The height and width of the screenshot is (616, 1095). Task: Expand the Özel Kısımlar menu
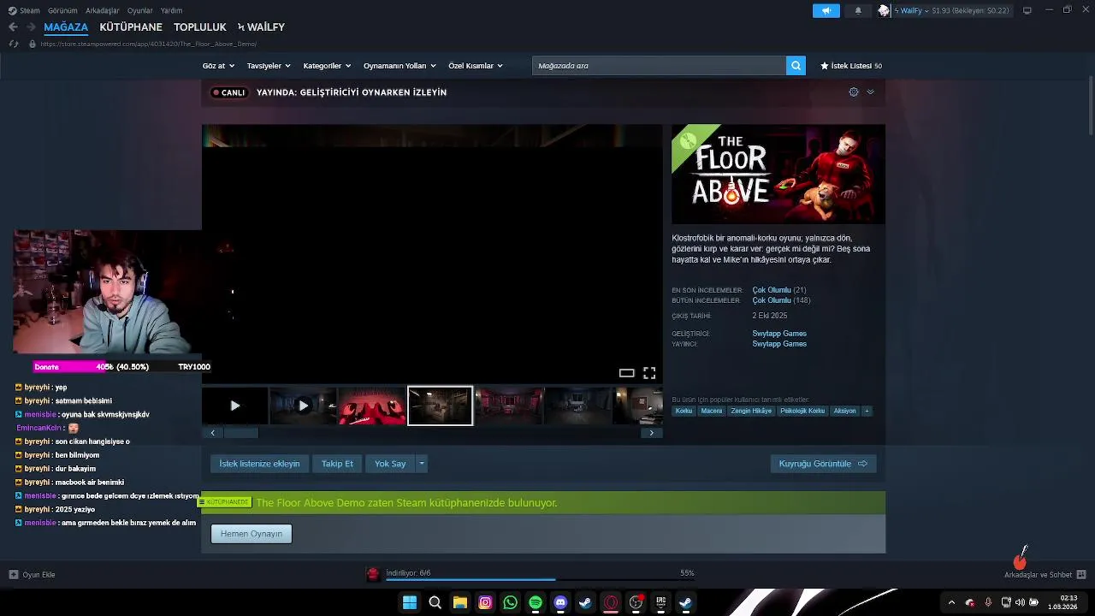click(476, 66)
